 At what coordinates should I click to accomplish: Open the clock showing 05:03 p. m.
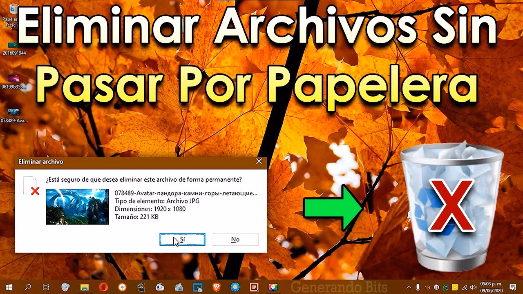pos(491,287)
